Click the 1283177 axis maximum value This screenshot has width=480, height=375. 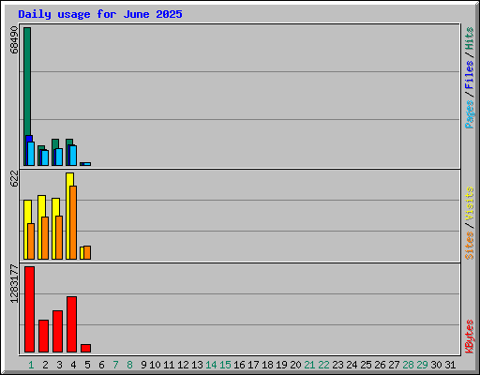tap(14, 284)
